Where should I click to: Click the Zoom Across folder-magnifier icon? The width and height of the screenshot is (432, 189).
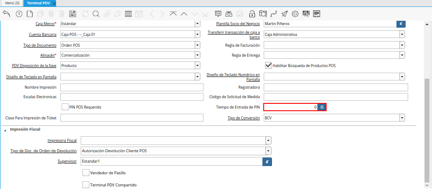coord(263,14)
